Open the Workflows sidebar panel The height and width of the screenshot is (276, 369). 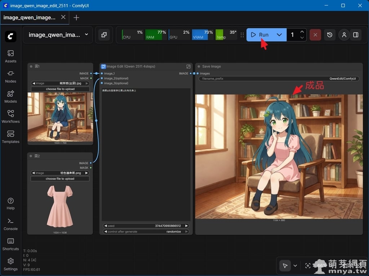pyautogui.click(x=10, y=116)
